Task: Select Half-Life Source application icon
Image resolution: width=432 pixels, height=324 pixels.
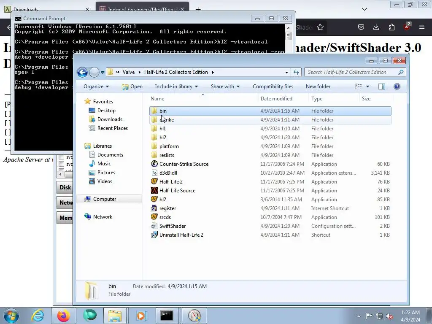Action: click(154, 191)
